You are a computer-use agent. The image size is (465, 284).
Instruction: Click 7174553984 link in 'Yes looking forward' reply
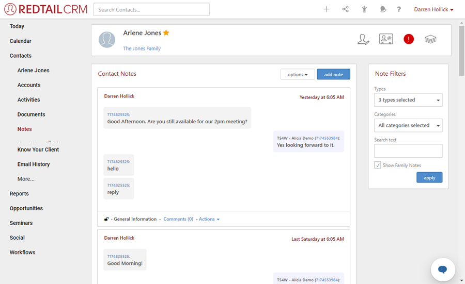click(327, 138)
